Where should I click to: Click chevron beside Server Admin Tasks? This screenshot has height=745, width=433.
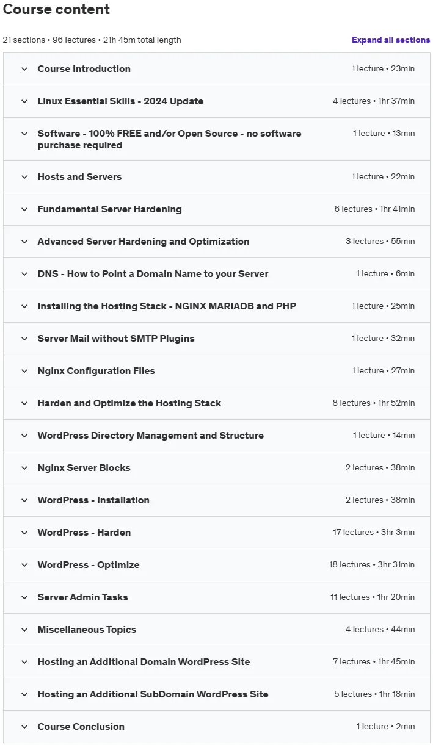point(24,597)
